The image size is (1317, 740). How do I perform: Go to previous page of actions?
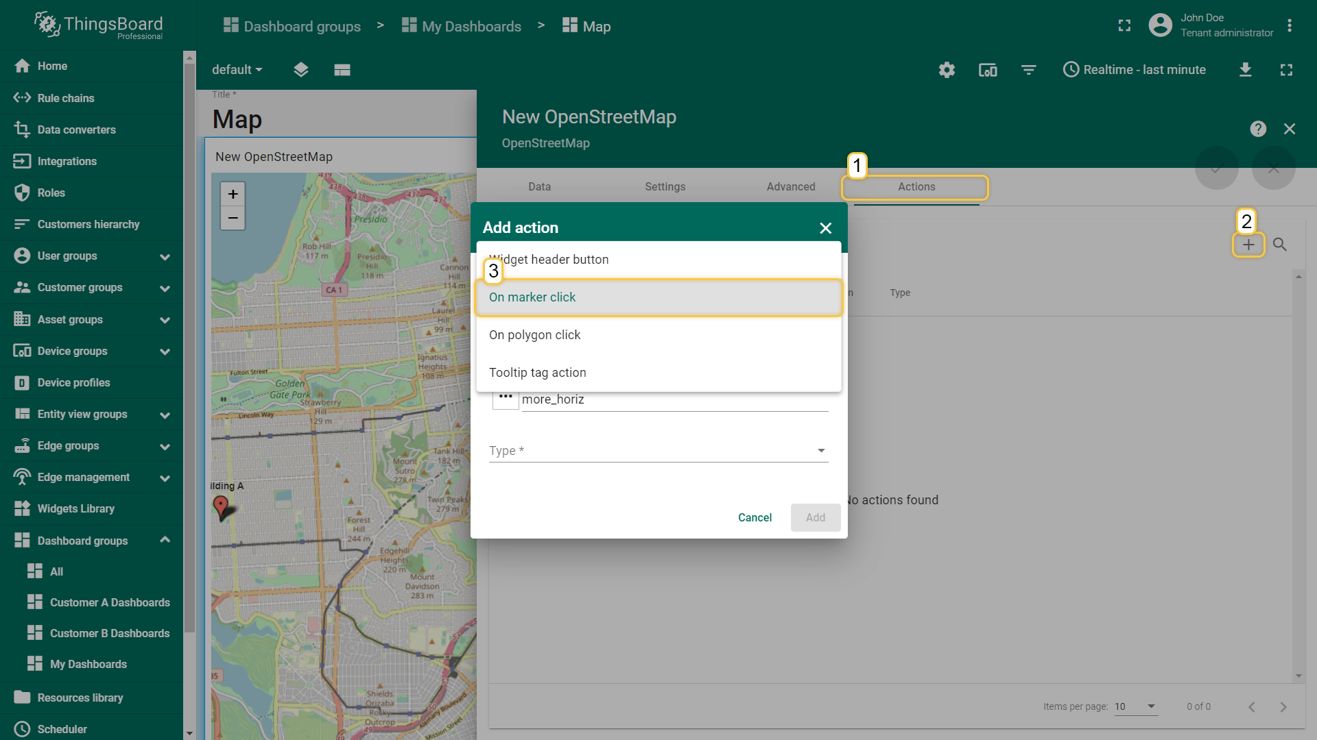(x=1252, y=706)
